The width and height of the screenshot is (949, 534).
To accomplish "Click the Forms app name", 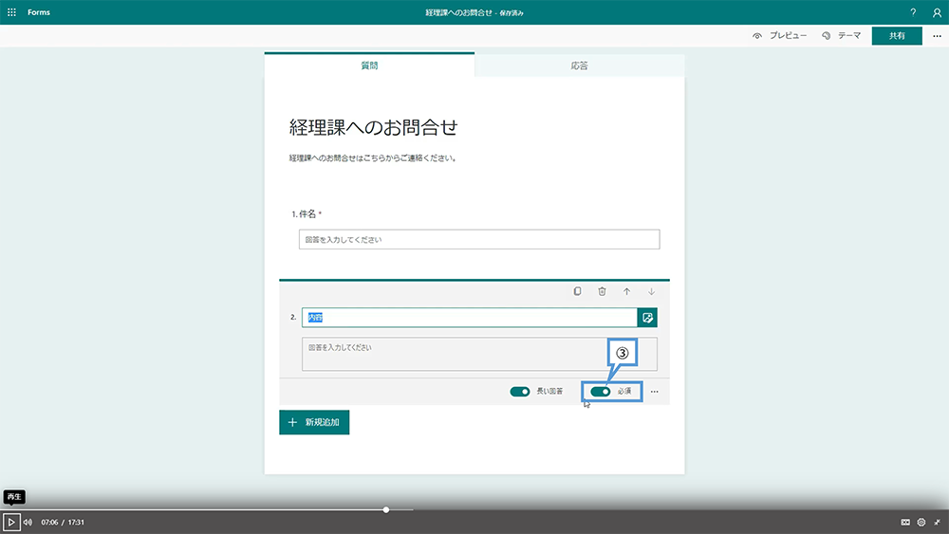I will 39,12.
